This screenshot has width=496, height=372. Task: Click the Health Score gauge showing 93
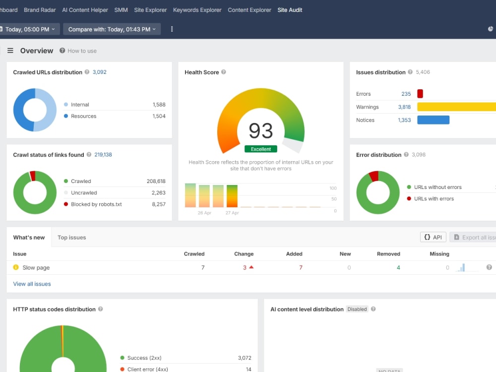pyautogui.click(x=261, y=121)
